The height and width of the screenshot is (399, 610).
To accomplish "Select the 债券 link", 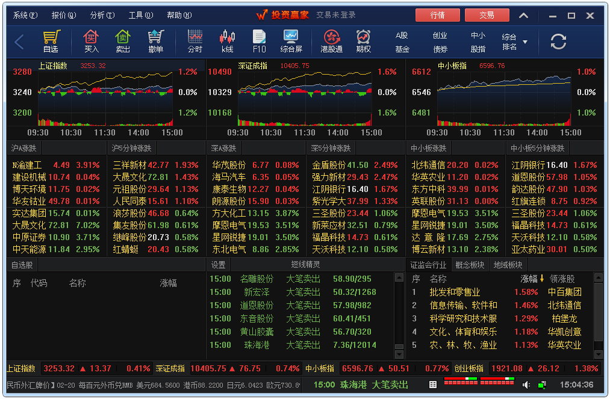I will coord(440,49).
